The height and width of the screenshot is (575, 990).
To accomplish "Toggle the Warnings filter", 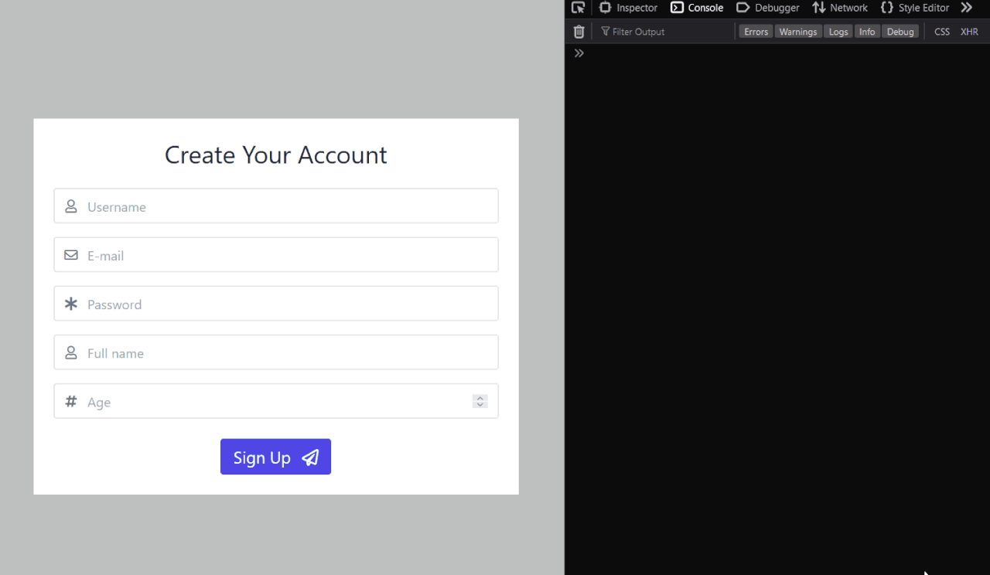I will (797, 32).
